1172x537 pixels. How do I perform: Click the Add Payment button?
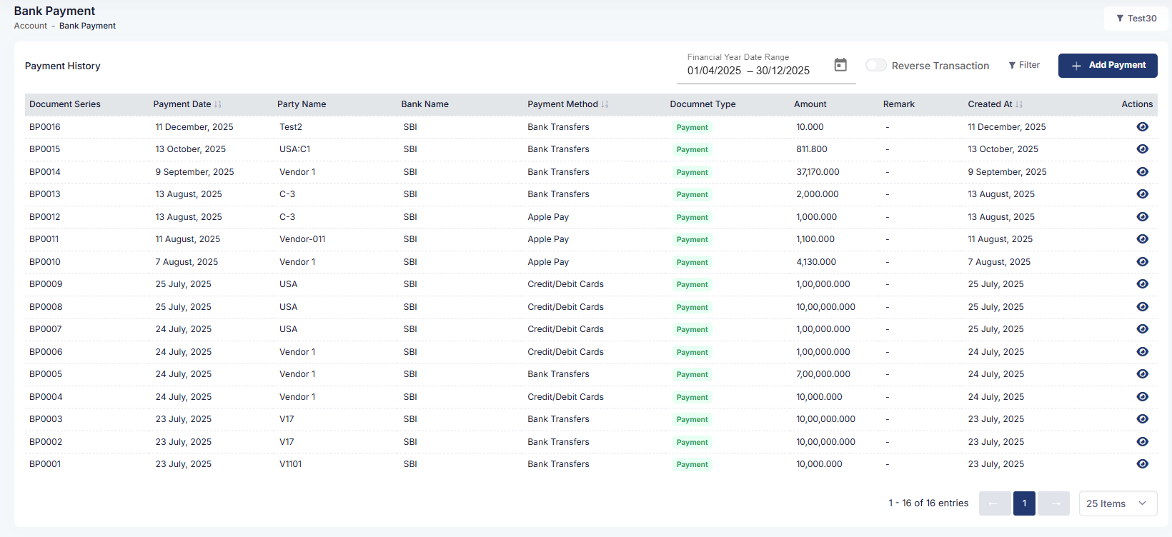pyautogui.click(x=1107, y=65)
